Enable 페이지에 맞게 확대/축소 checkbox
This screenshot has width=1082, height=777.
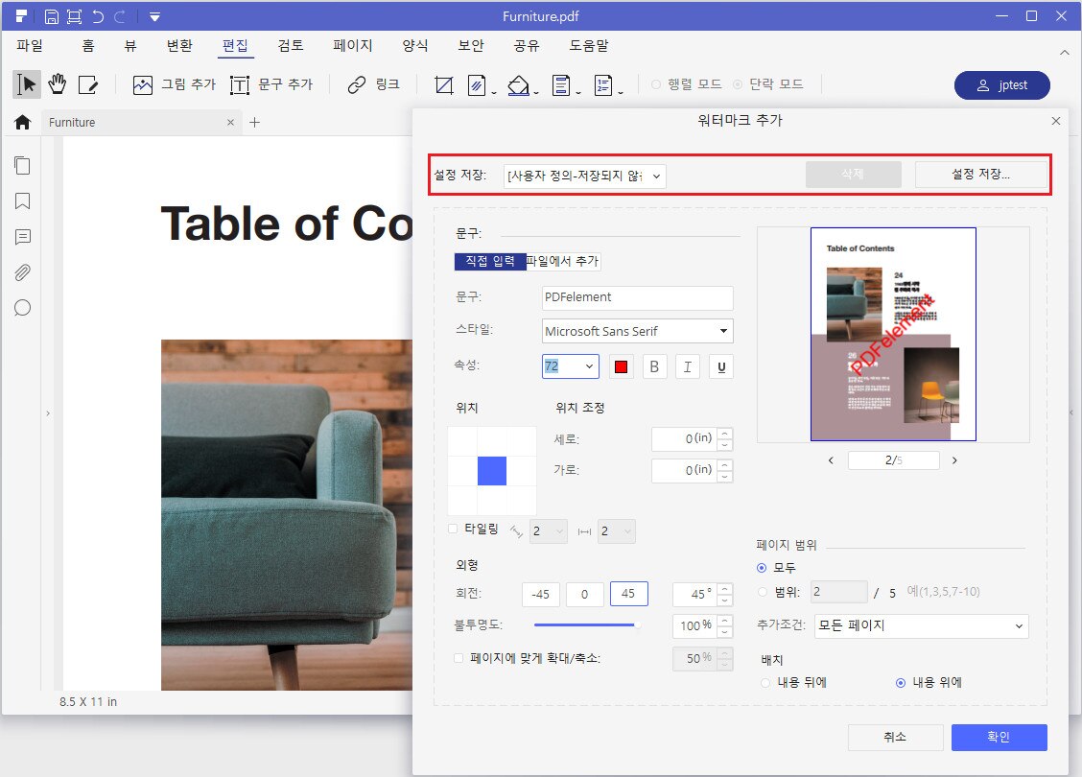tap(459, 658)
